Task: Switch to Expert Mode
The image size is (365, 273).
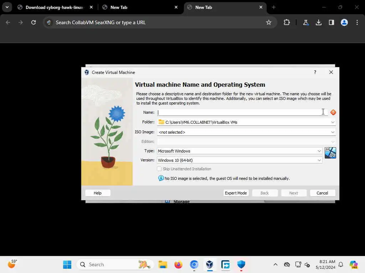Action: click(x=236, y=193)
